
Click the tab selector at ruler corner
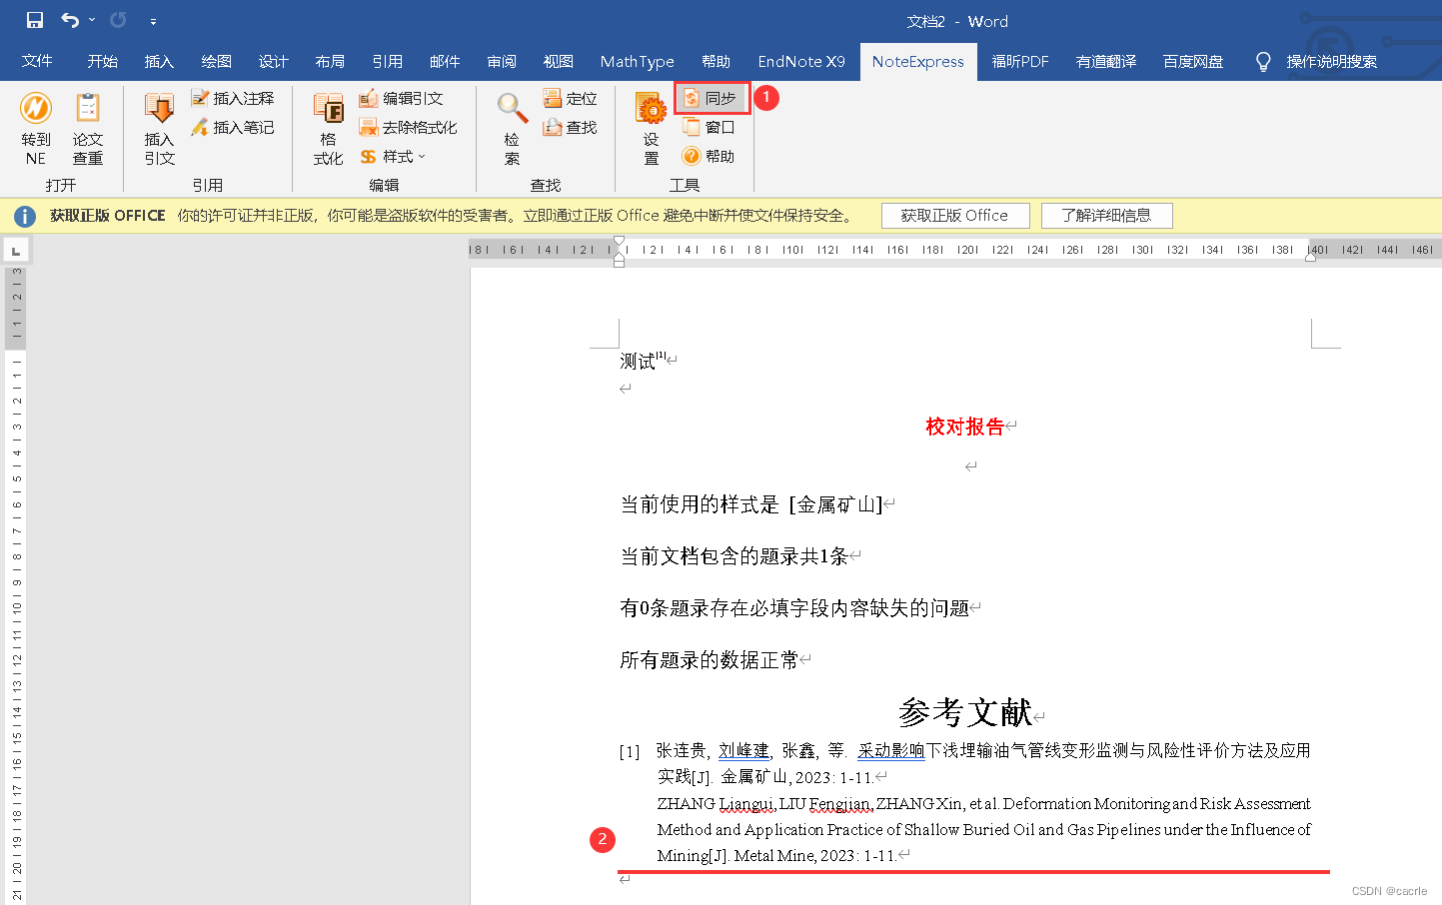point(16,250)
